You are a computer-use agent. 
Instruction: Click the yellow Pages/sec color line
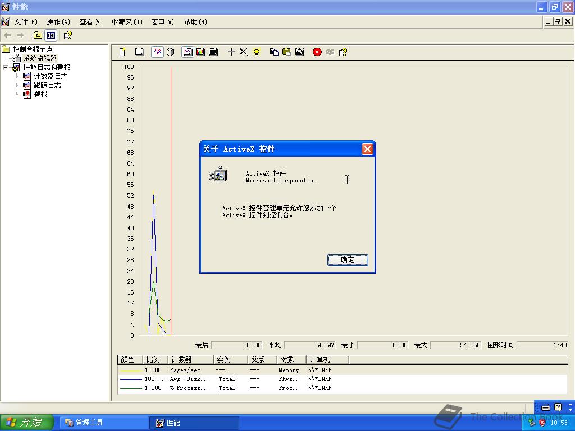pyautogui.click(x=131, y=370)
